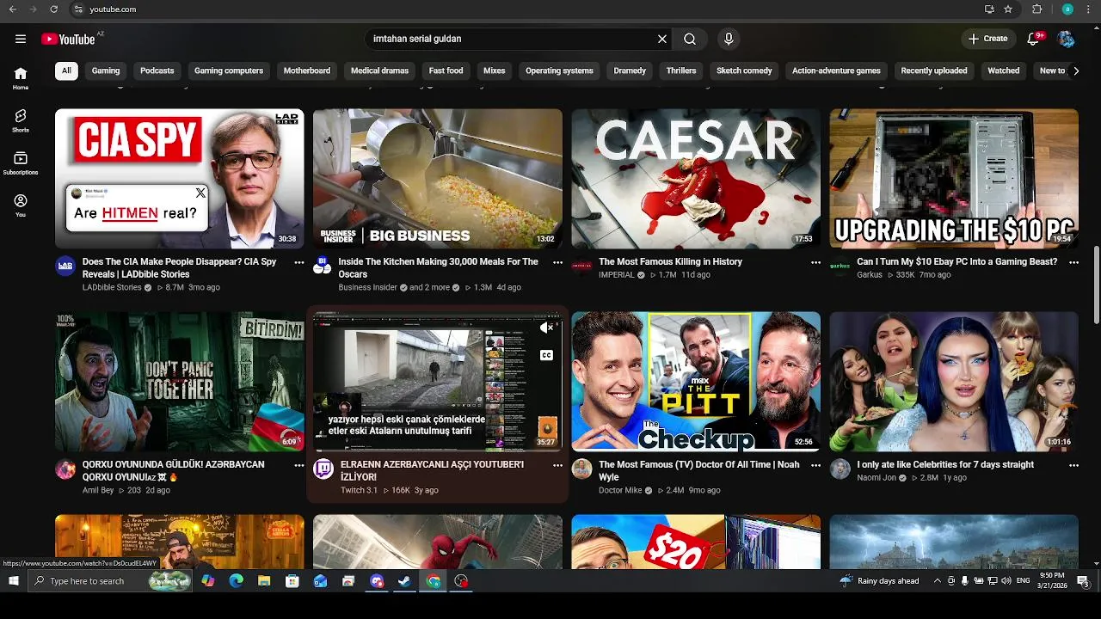Image resolution: width=1101 pixels, height=619 pixels.
Task: Open the You page in sidebar
Action: (x=21, y=205)
